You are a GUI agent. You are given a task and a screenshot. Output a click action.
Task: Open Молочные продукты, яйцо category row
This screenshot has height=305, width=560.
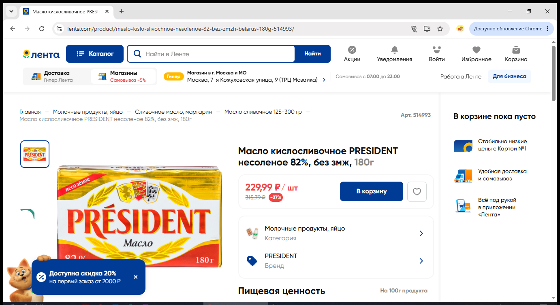(336, 233)
